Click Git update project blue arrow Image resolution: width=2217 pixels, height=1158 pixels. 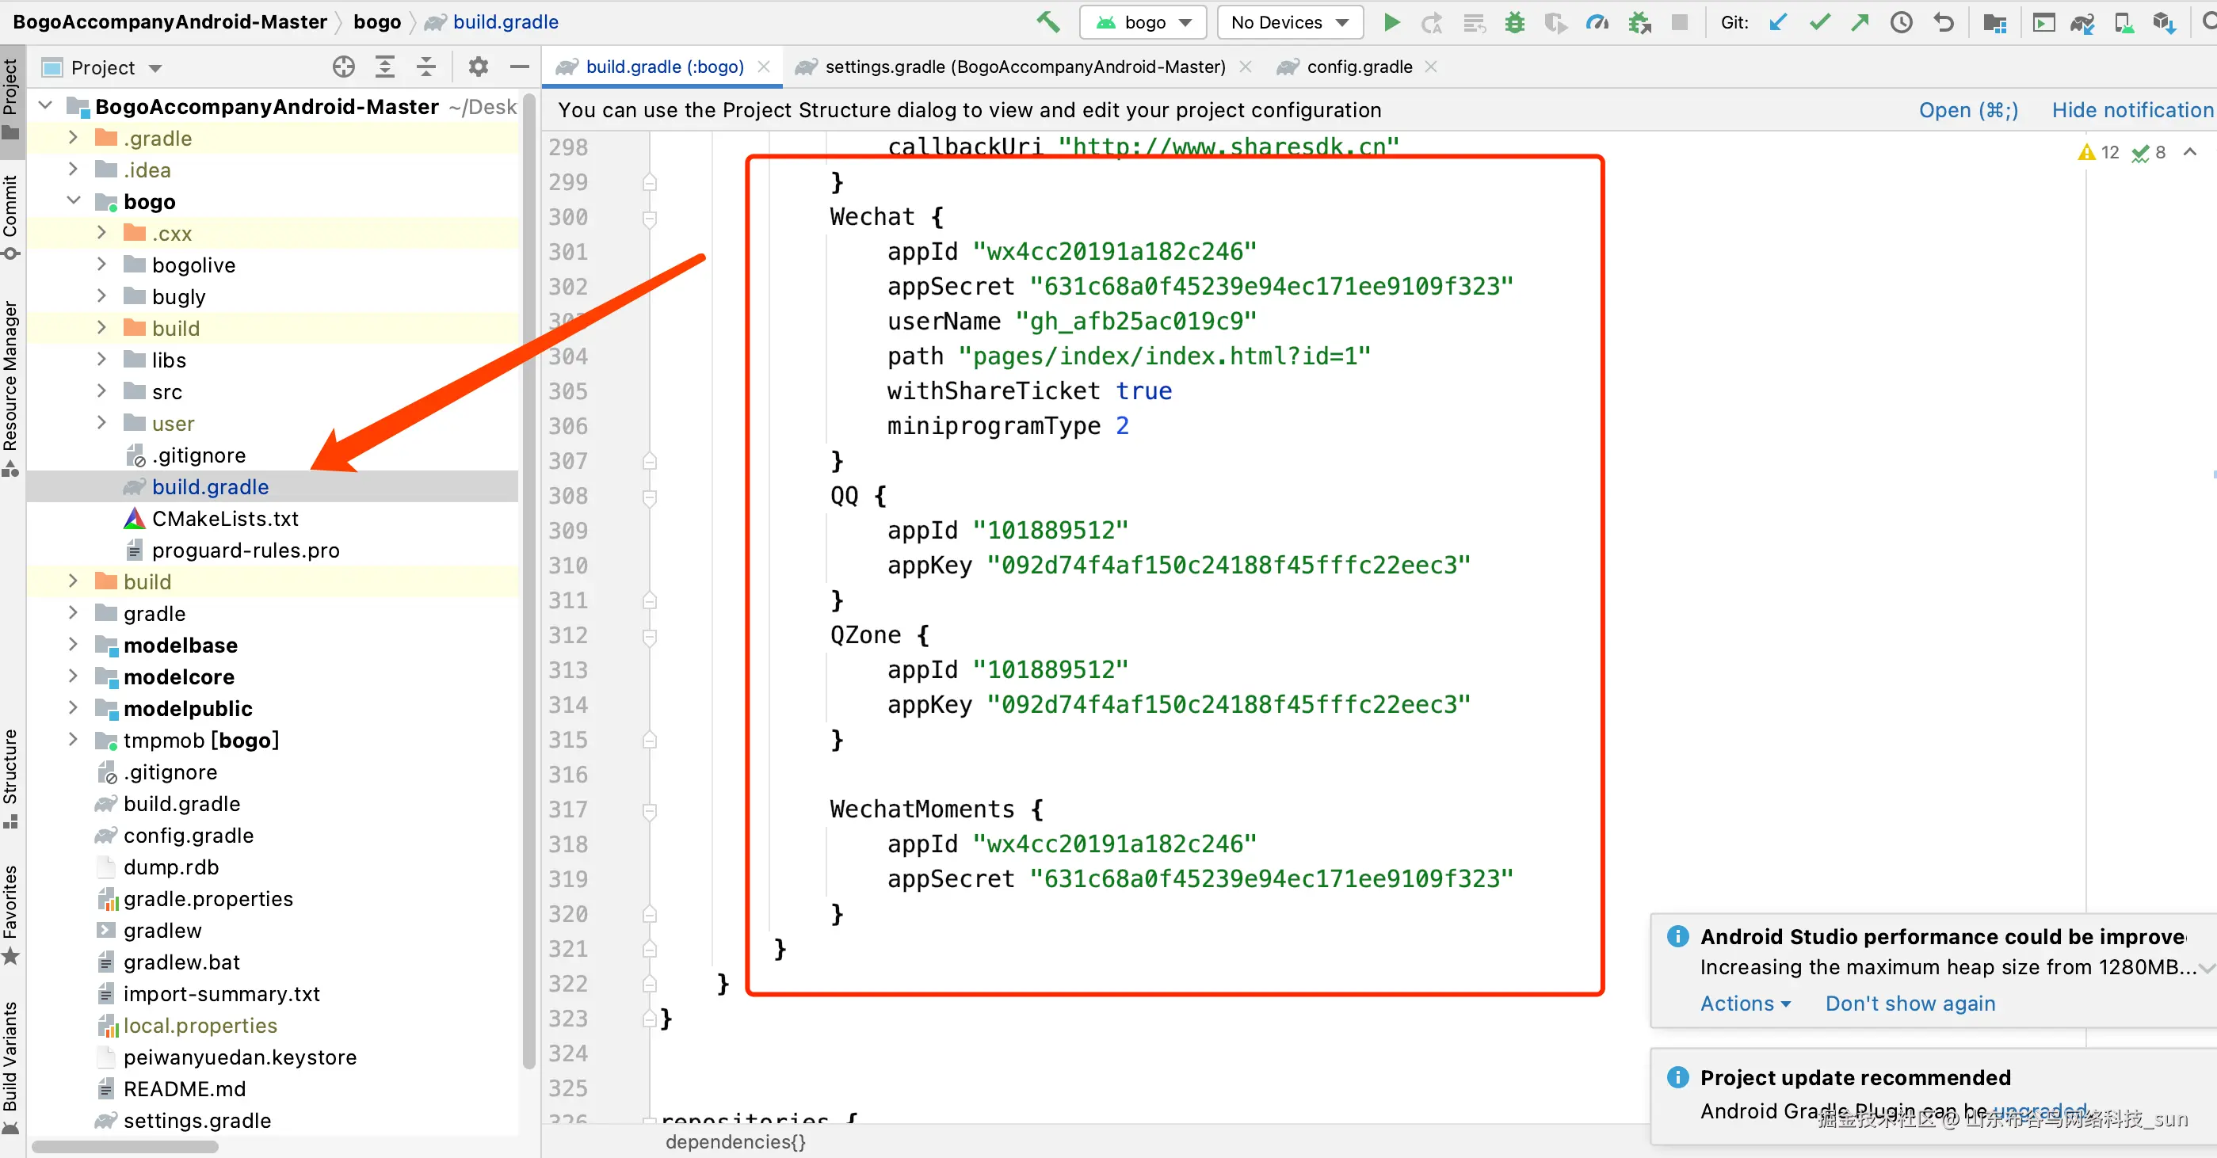click(x=1777, y=22)
